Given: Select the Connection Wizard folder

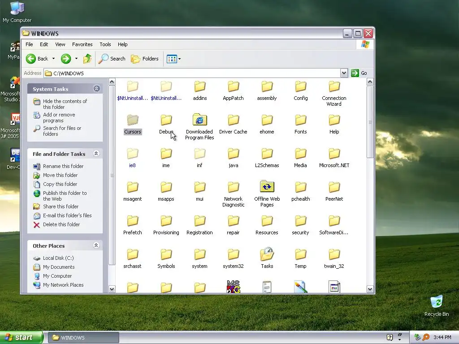Looking at the screenshot, I should 334,94.
